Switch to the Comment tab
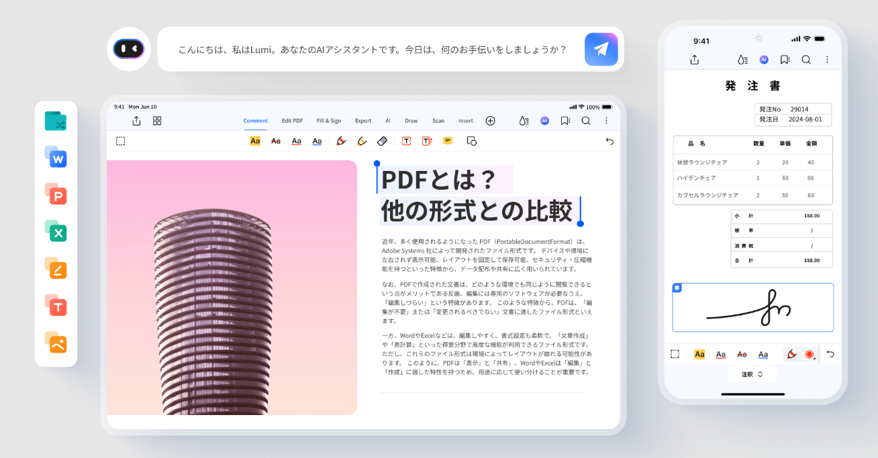 (x=256, y=121)
